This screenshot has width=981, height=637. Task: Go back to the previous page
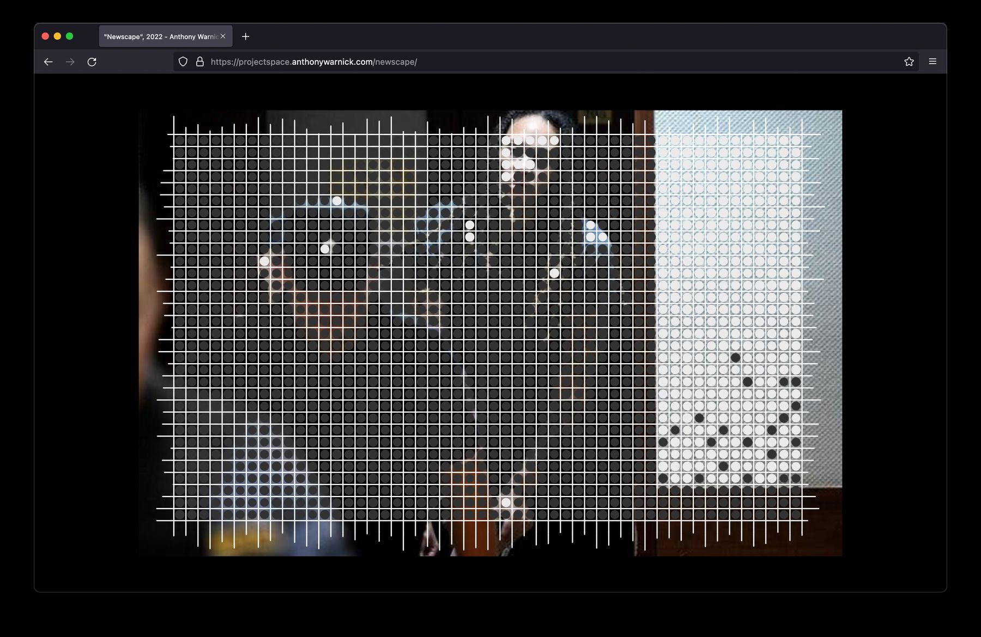[x=48, y=62]
